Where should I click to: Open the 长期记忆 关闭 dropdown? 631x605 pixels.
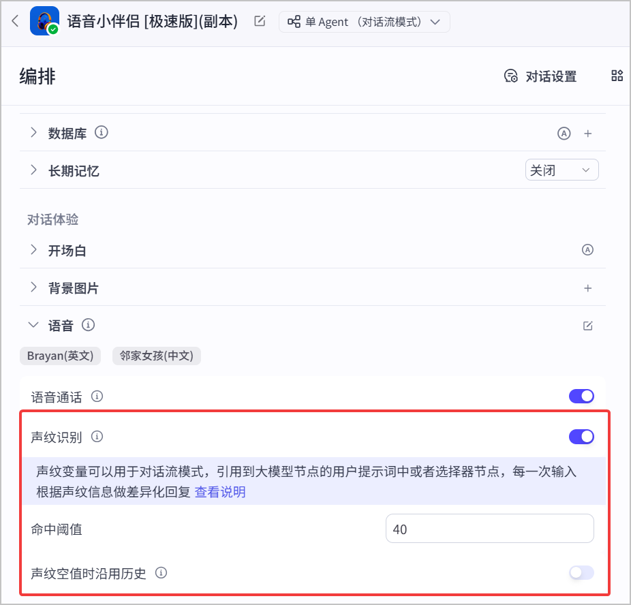pyautogui.click(x=561, y=170)
